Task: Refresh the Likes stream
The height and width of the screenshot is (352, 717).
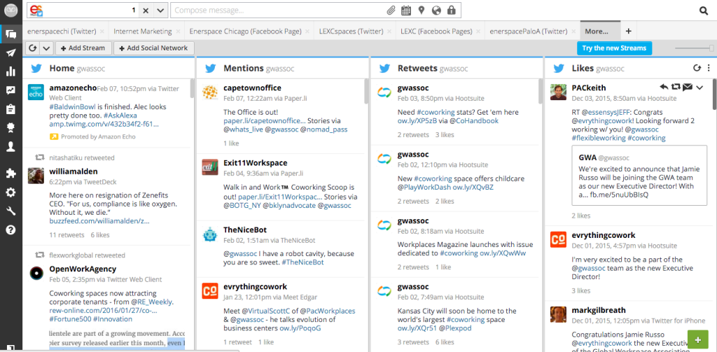Action: [x=697, y=68]
